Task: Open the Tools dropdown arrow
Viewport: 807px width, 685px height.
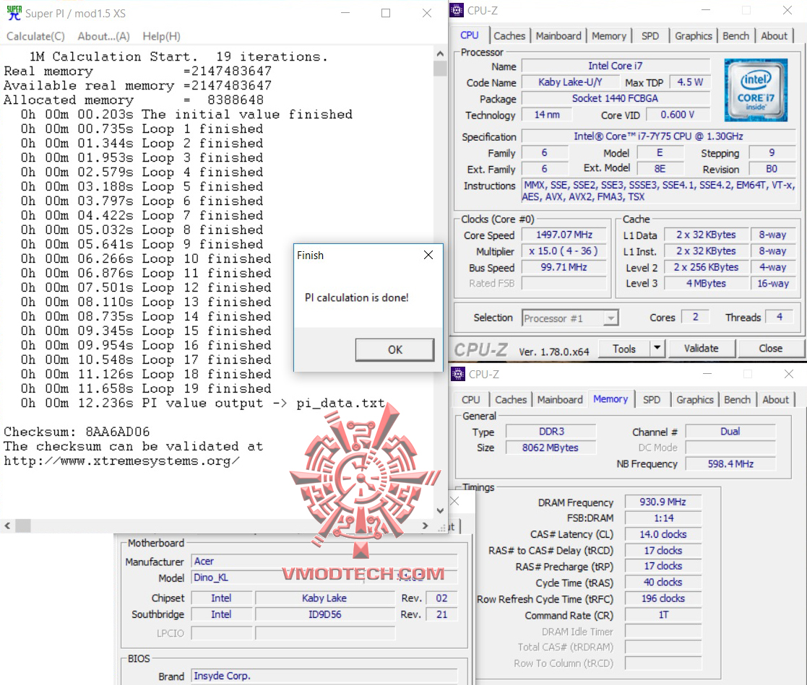Action: pos(657,349)
